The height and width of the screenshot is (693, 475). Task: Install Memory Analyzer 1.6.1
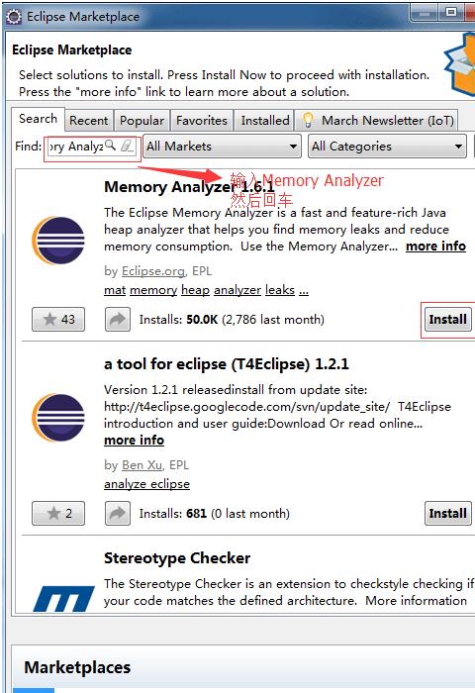click(x=447, y=319)
